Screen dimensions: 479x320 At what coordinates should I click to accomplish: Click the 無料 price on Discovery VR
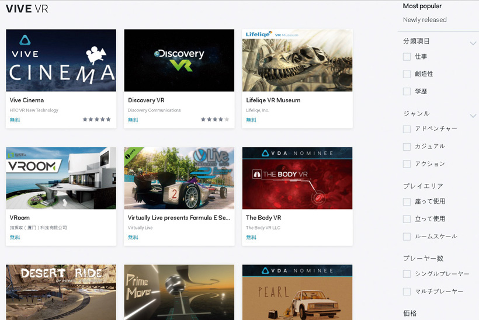133,120
